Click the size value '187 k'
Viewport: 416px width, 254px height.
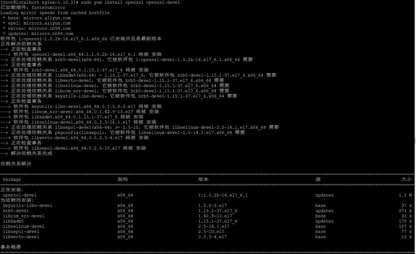[405, 226]
